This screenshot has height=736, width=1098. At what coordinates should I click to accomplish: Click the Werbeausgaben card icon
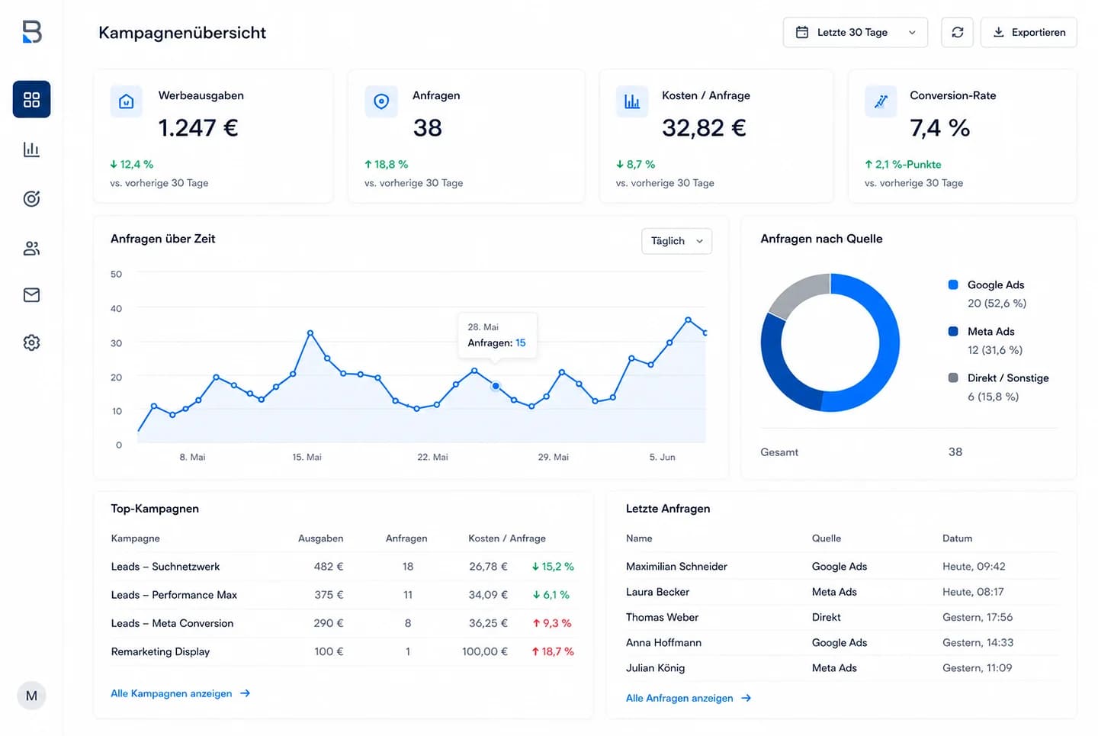[x=127, y=101]
